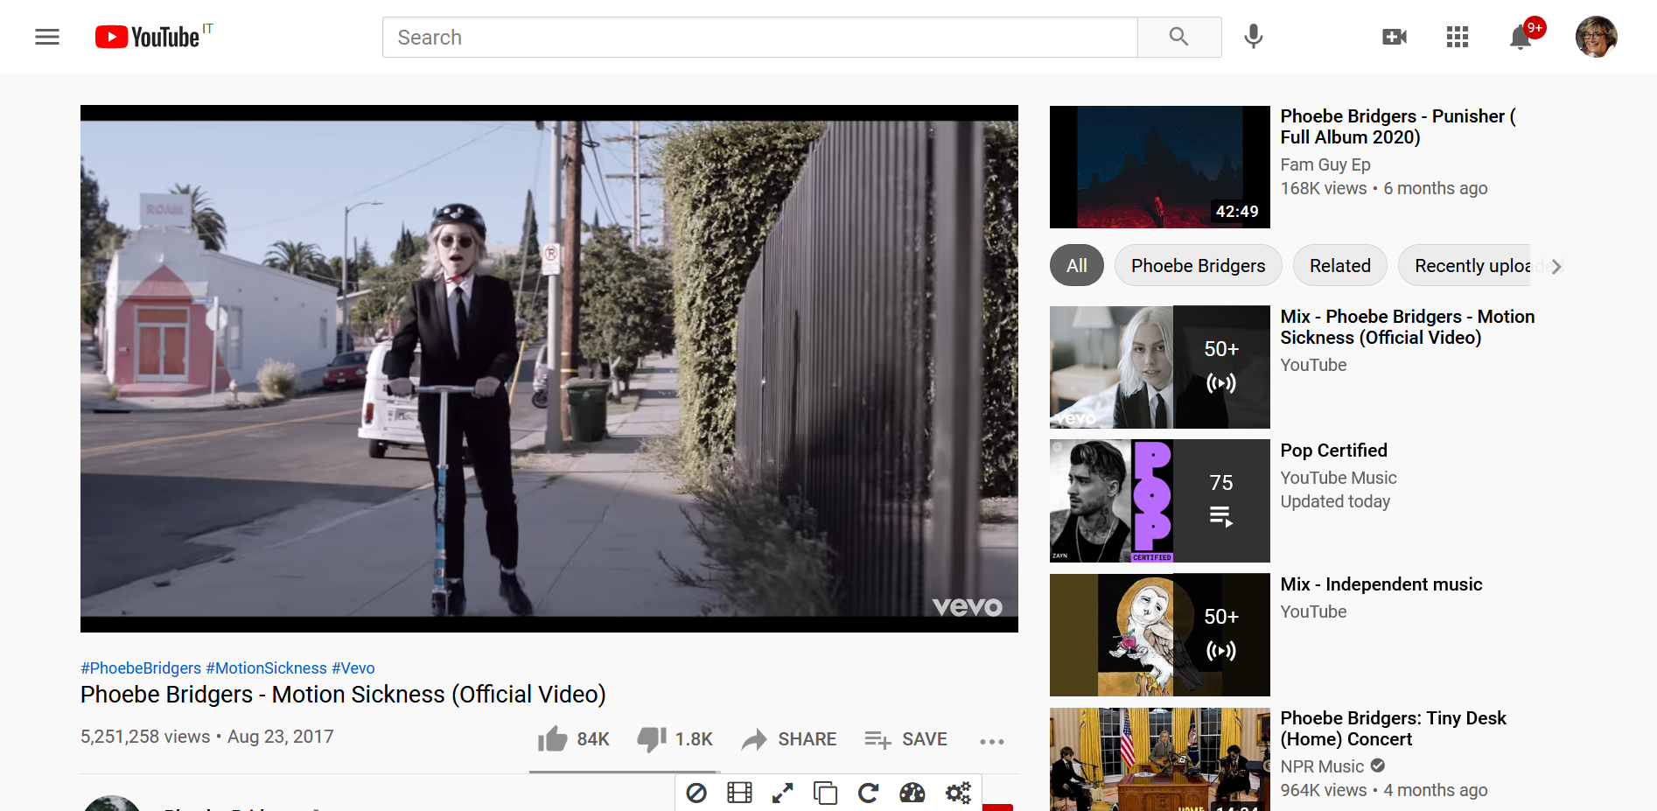
Task: Open the Phoebe Bridgers: Tiny Desk Concert title
Action: 1393,729
